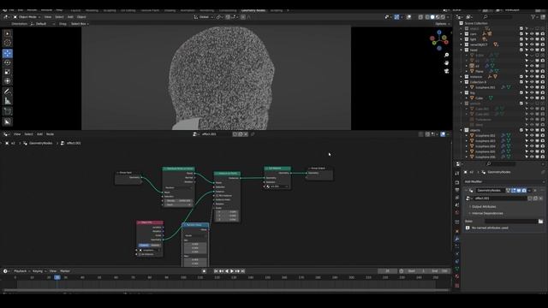Toggle exclude checkbox for instance collection

(521, 77)
